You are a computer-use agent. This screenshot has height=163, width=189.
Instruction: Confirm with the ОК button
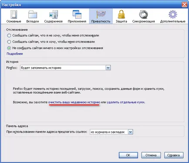tap(128, 155)
